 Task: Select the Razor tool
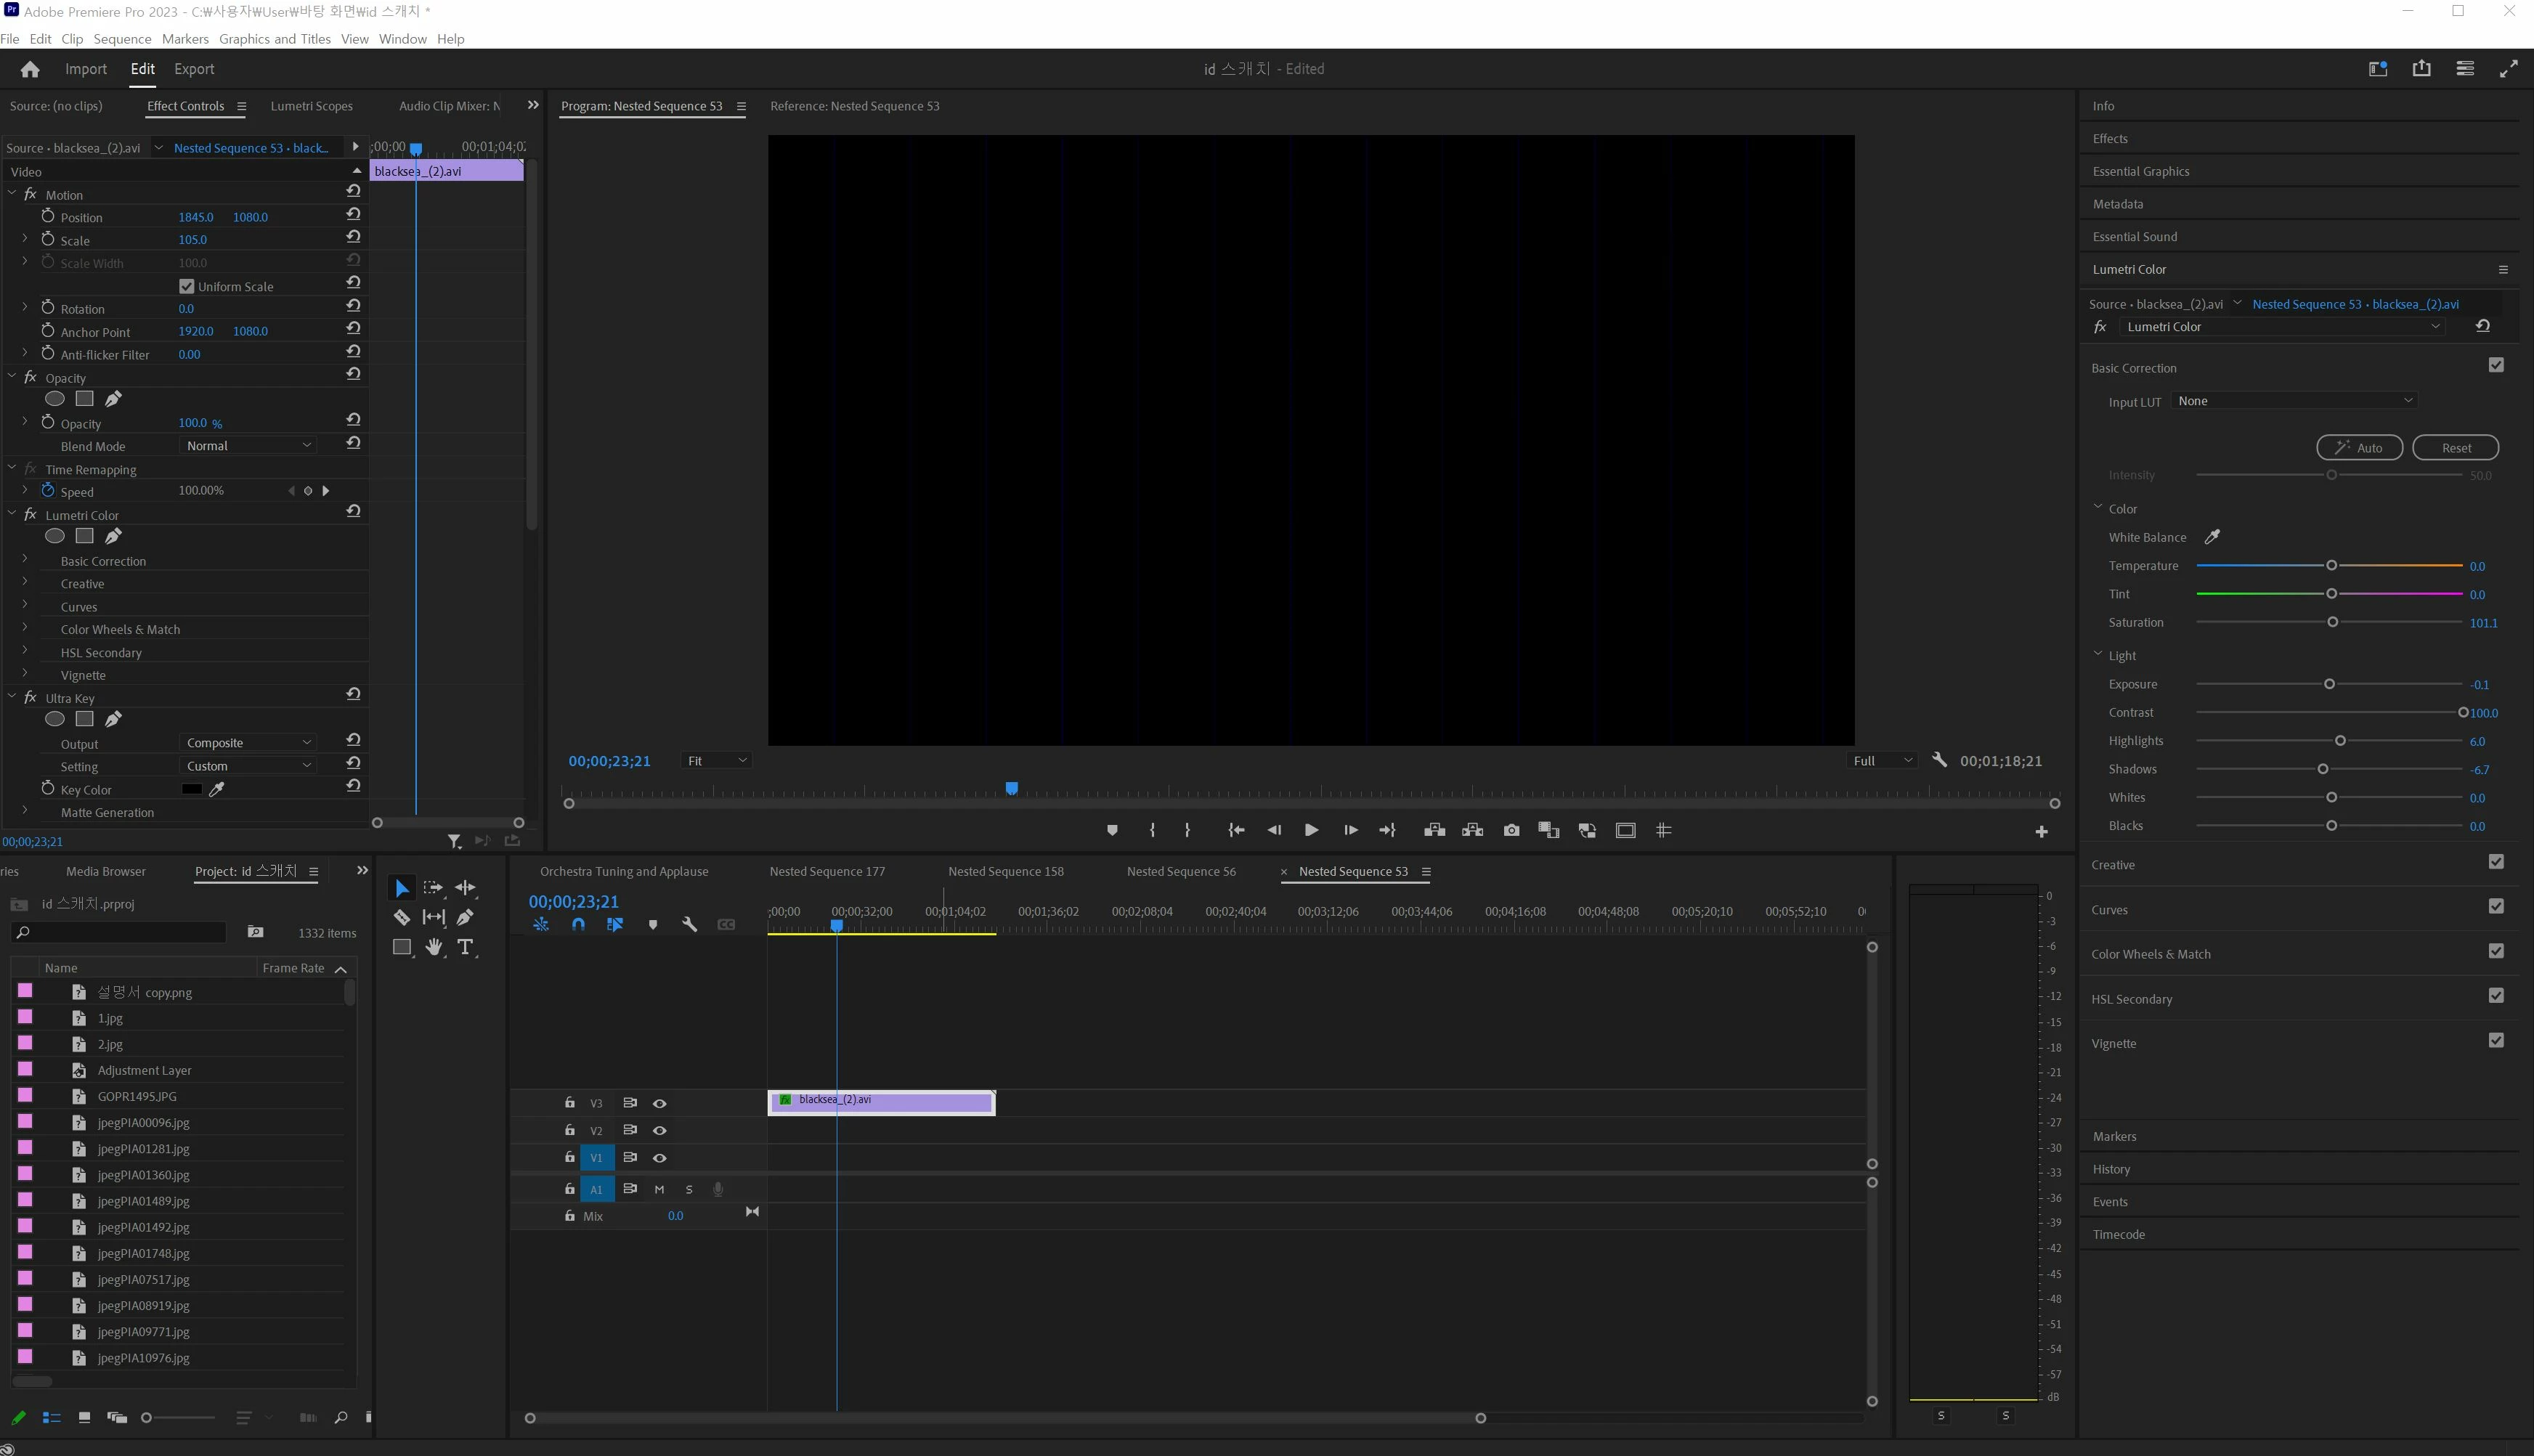coord(401,917)
